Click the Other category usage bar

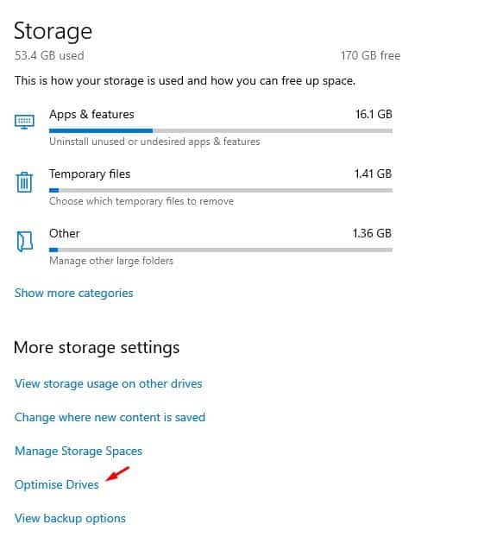(x=221, y=250)
